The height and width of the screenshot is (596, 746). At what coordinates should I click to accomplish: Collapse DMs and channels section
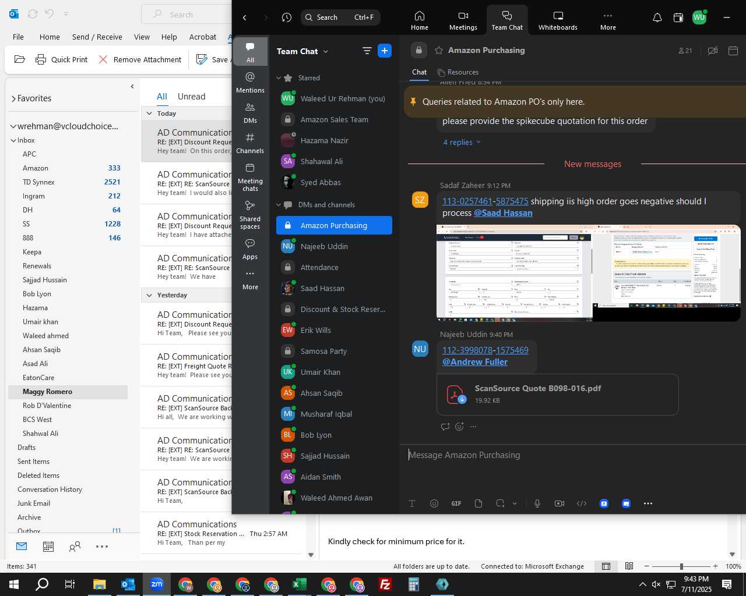click(279, 205)
